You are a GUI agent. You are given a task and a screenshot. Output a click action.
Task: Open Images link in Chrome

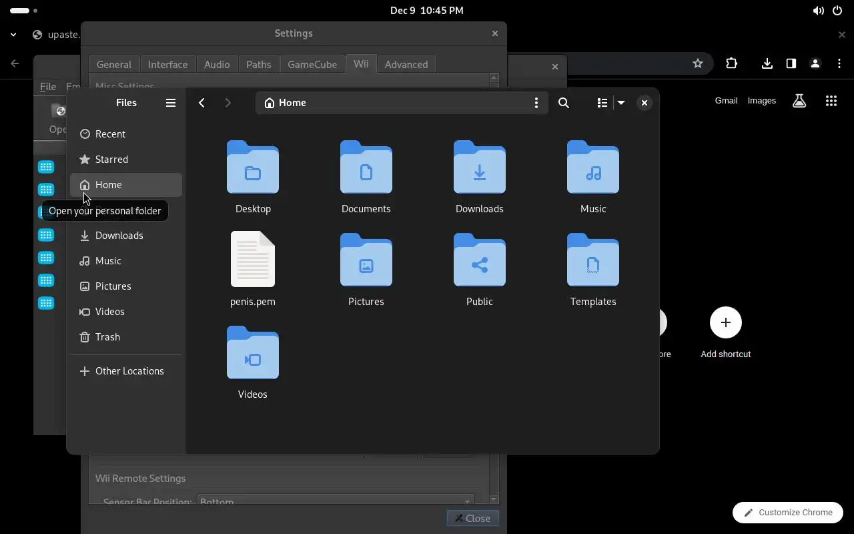761,101
